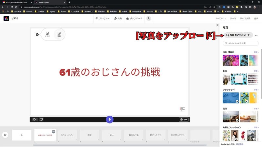This screenshot has width=262, height=147.
Task: Open 詳細 link for 特集（無料）
Action: click(x=256, y=52)
